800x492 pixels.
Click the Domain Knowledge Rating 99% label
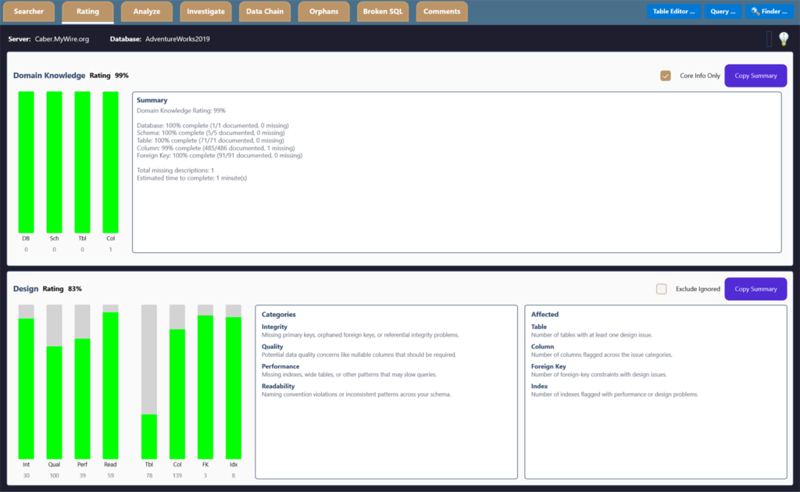pos(109,76)
